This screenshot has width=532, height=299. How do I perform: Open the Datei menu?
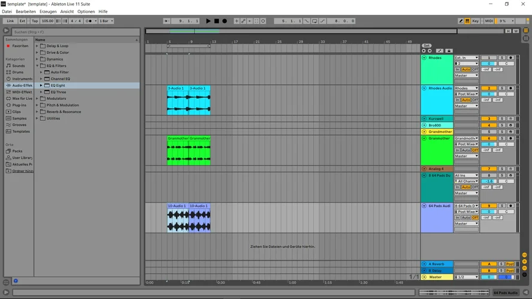click(x=7, y=11)
